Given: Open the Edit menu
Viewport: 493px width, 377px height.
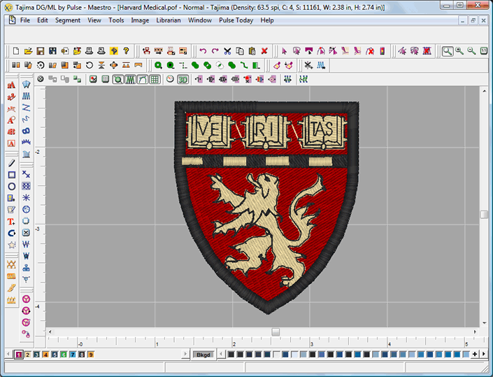Looking at the screenshot, I should tap(43, 20).
